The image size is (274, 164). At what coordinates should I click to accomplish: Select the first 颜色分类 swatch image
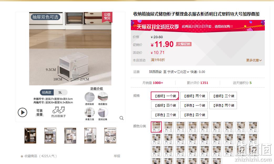click(156, 127)
